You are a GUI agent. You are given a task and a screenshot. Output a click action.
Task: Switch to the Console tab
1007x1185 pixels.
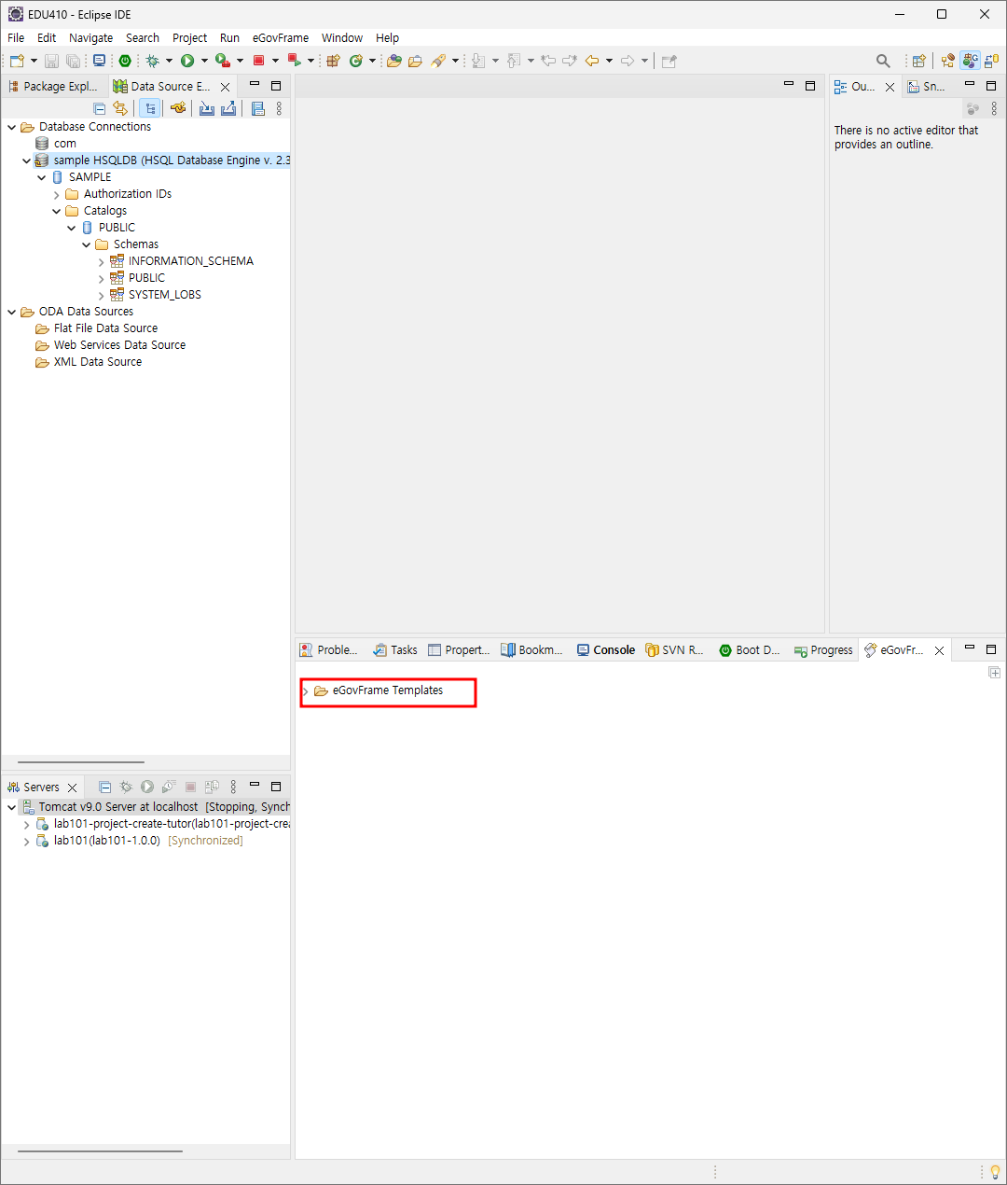[x=606, y=650]
